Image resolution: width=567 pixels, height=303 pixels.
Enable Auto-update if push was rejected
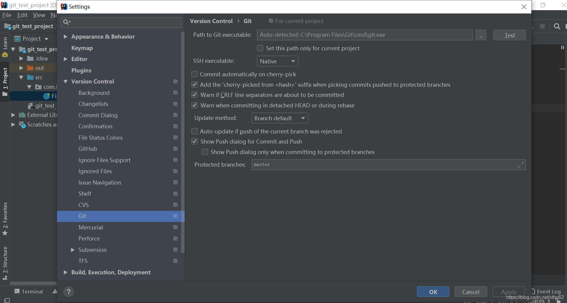coord(194,131)
